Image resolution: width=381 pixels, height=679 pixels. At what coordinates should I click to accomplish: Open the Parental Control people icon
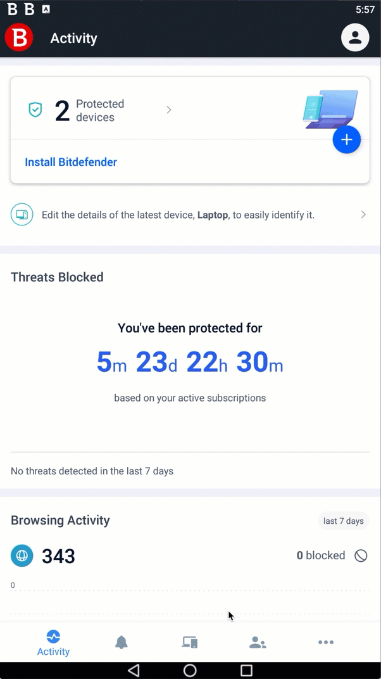(x=258, y=642)
